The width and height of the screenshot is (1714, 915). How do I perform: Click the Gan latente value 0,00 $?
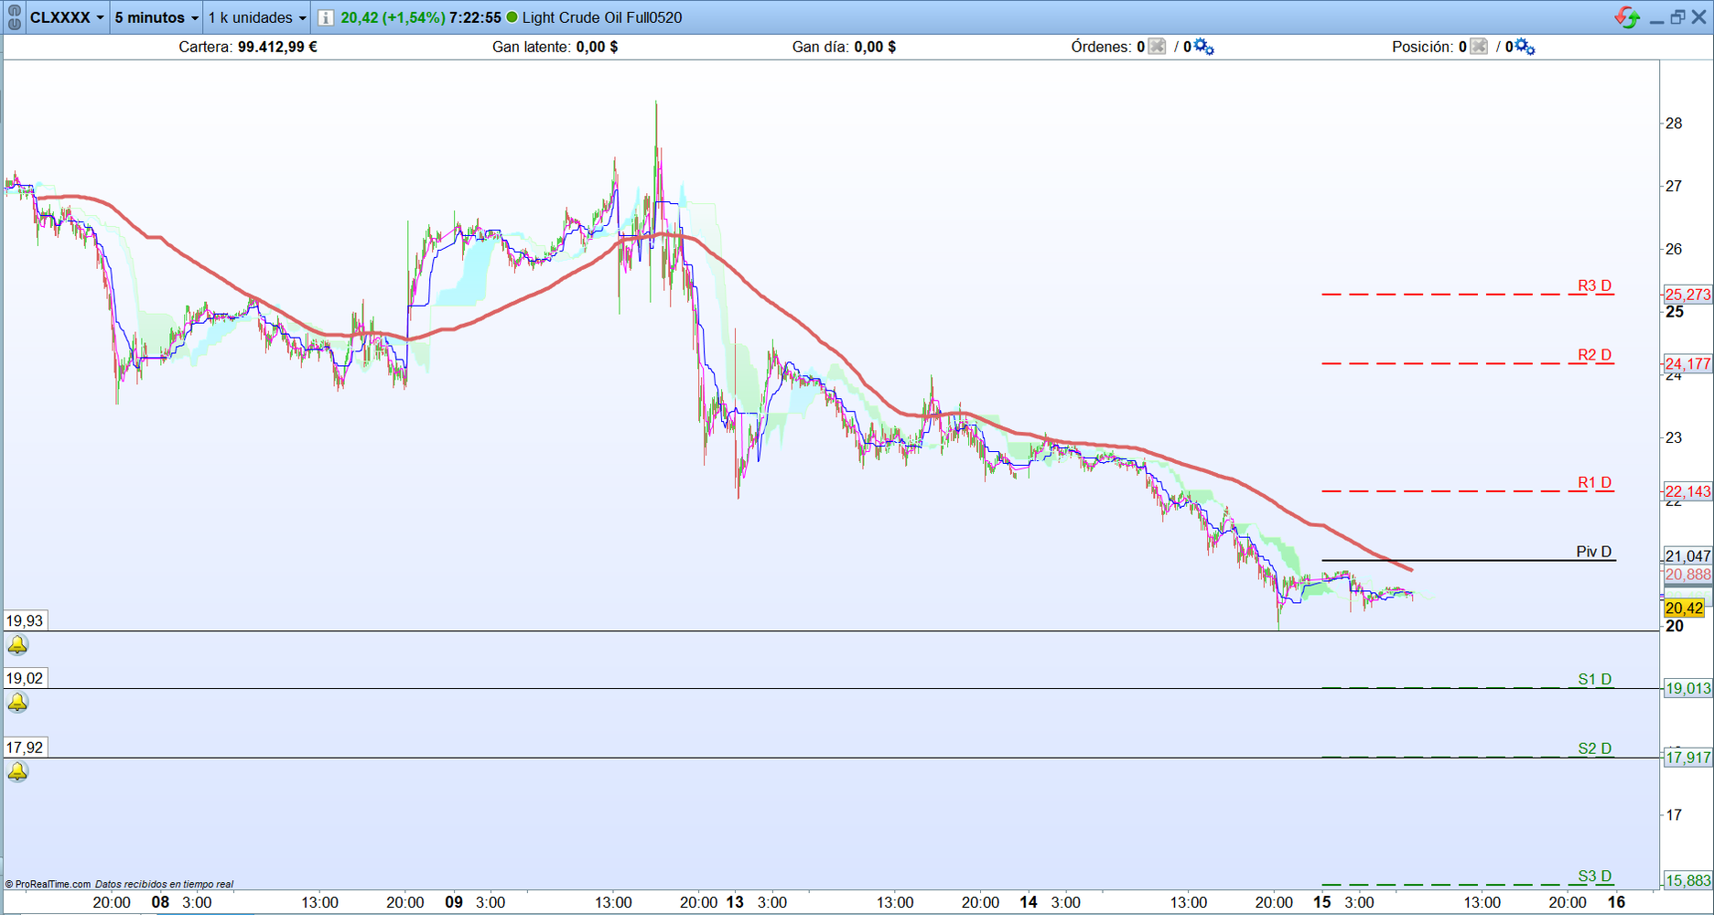tap(597, 47)
